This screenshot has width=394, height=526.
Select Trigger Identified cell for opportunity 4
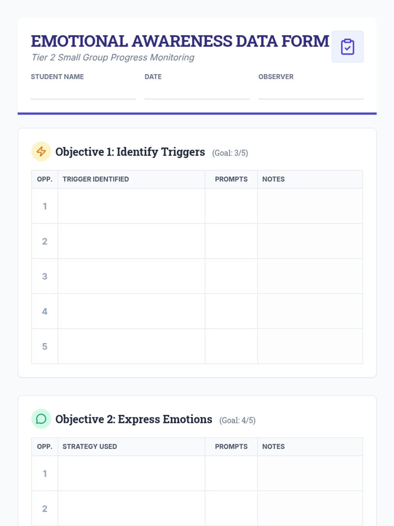click(132, 311)
